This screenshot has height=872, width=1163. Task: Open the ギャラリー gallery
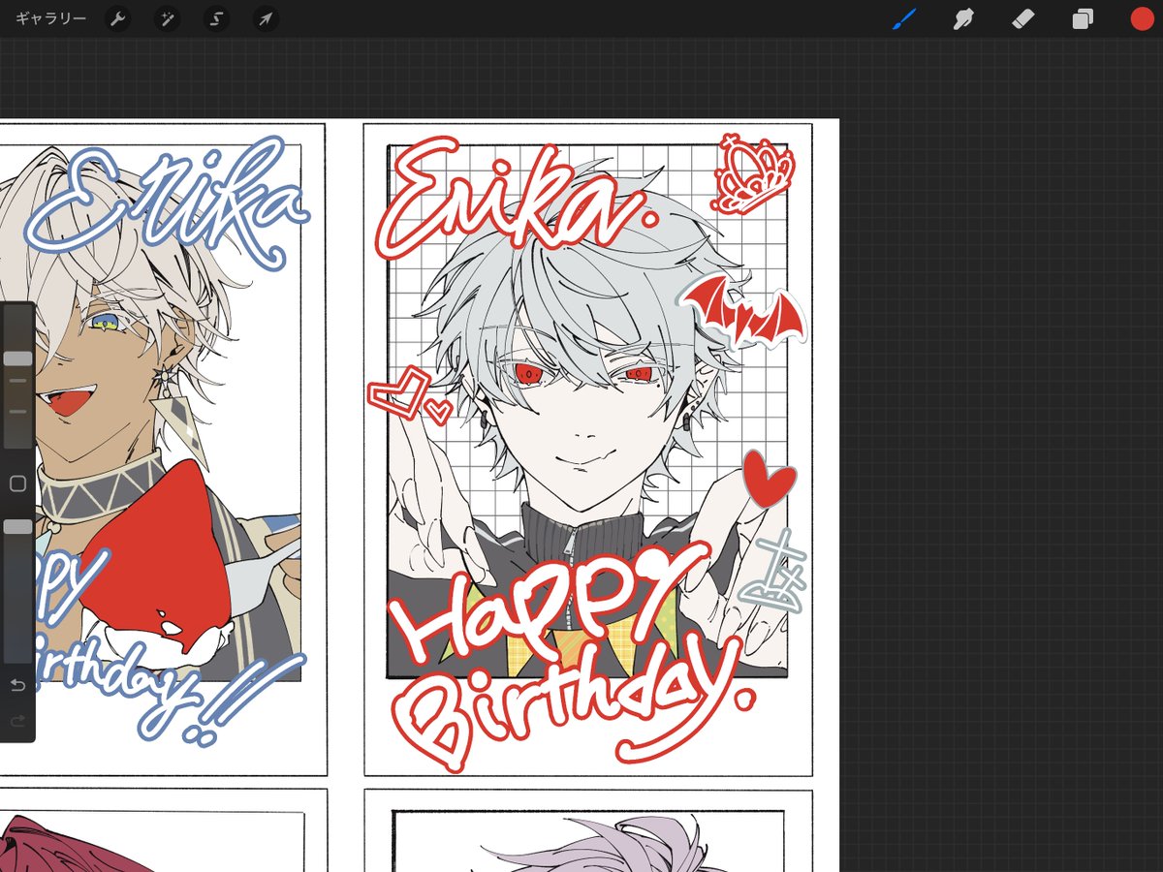pos(50,18)
